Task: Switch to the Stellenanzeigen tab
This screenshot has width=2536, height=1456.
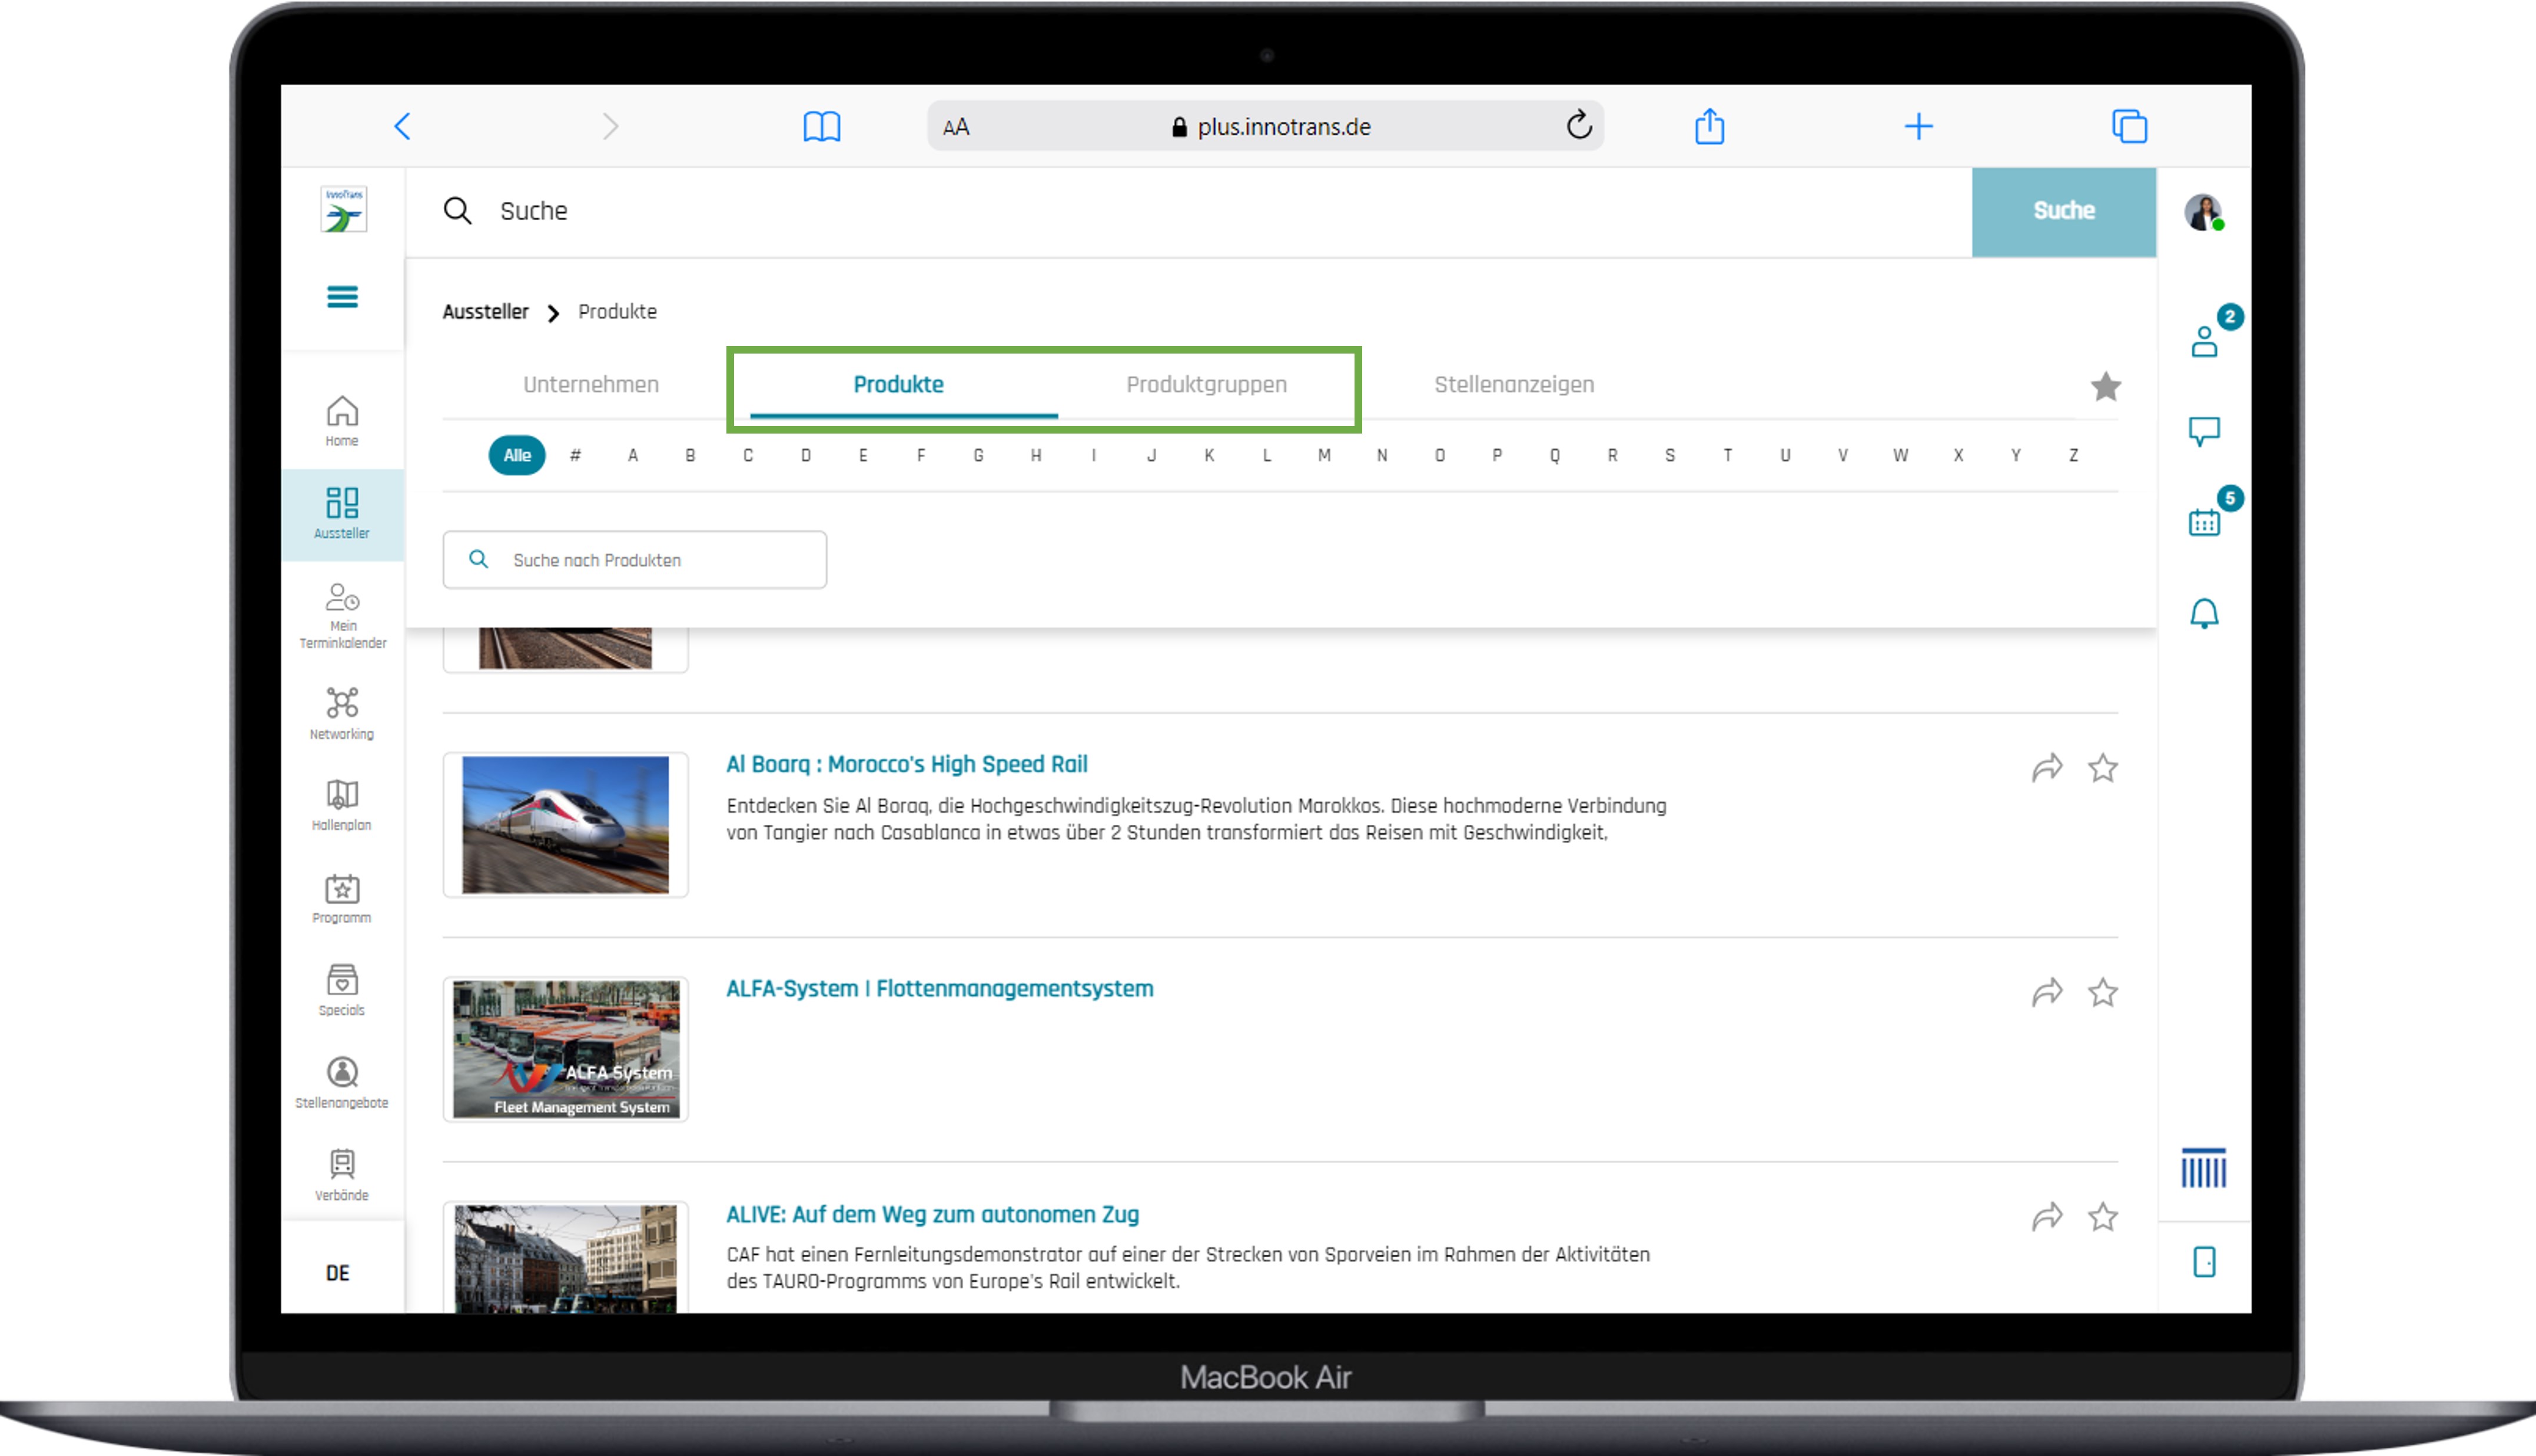Action: pos(1513,384)
